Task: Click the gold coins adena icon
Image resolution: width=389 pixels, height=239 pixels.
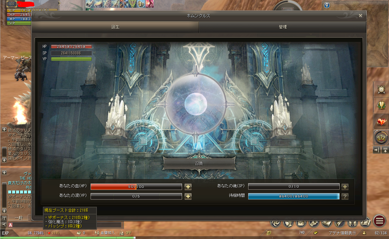Action: (315, 233)
